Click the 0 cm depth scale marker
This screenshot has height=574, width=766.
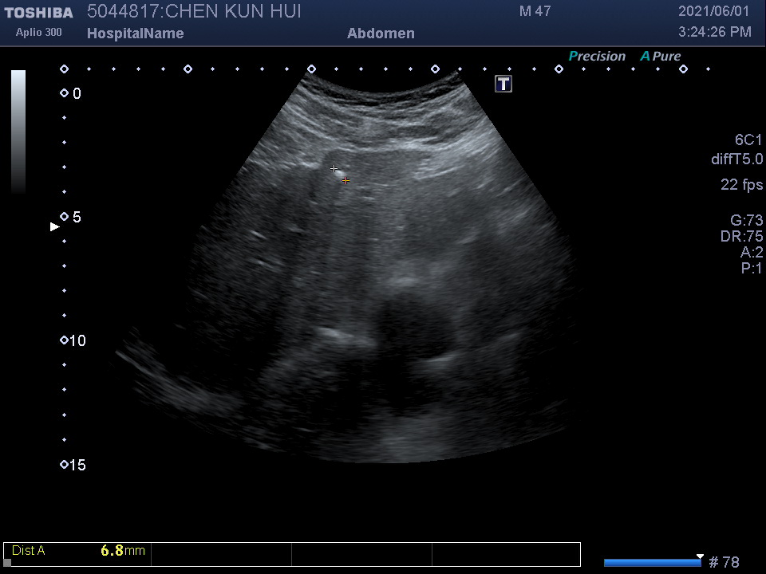65,93
